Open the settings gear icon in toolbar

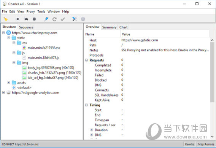[83, 19]
